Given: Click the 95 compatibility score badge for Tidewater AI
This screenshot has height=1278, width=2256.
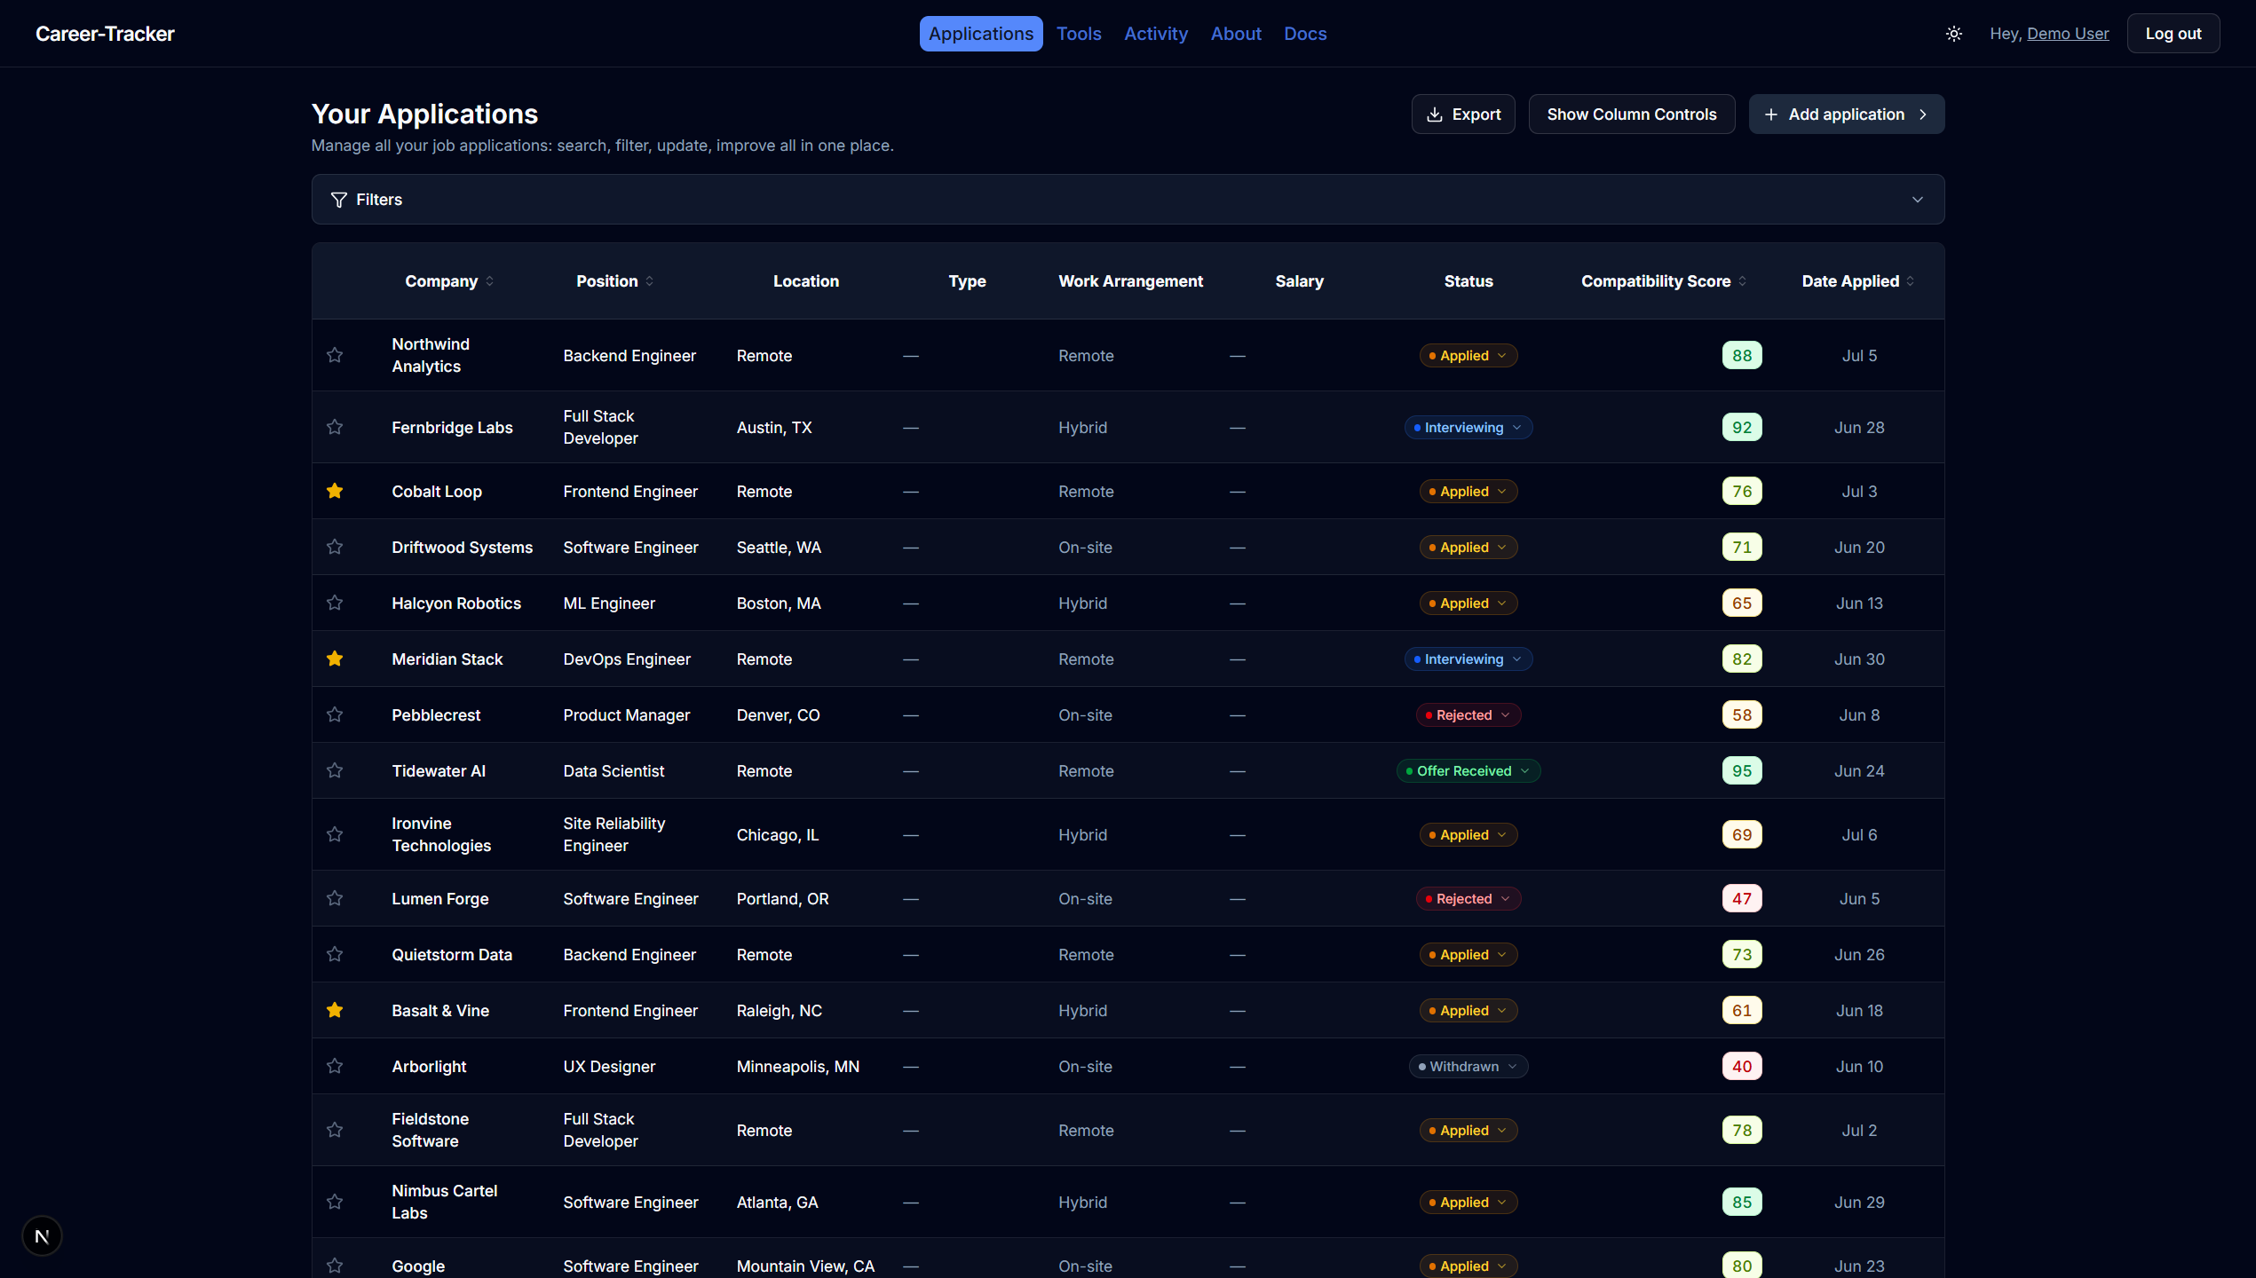Looking at the screenshot, I should coord(1741,770).
